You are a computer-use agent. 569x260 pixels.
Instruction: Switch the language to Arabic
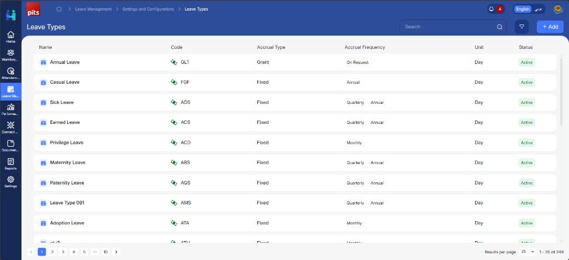coord(538,9)
